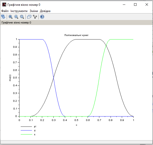Viewport: 153px width, 145px height.
Task: Open the Інструменти menu
Action: point(19,11)
